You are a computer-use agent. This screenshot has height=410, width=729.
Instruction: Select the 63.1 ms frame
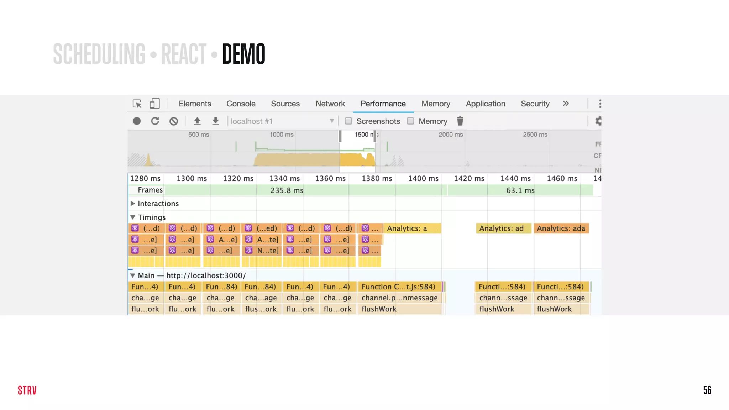pos(520,190)
